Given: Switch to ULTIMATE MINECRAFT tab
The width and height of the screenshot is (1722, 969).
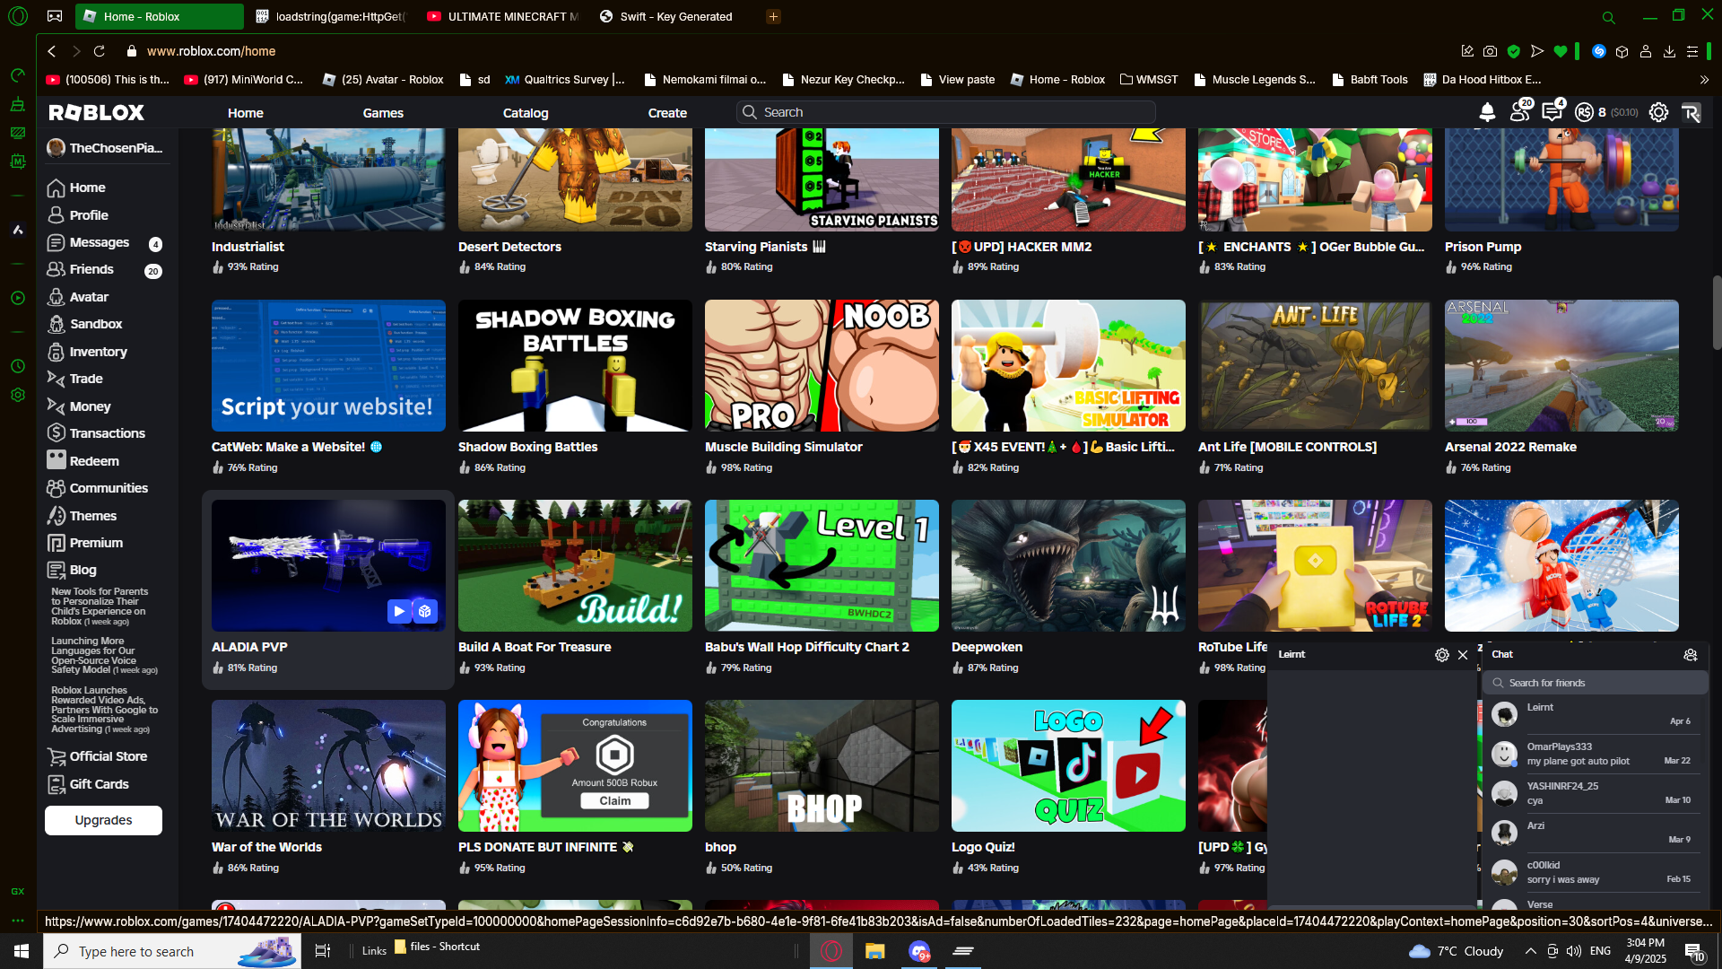Looking at the screenshot, I should 504,16.
